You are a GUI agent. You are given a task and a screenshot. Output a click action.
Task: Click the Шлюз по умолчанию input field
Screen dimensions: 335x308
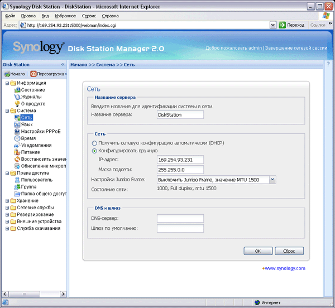click(180, 228)
